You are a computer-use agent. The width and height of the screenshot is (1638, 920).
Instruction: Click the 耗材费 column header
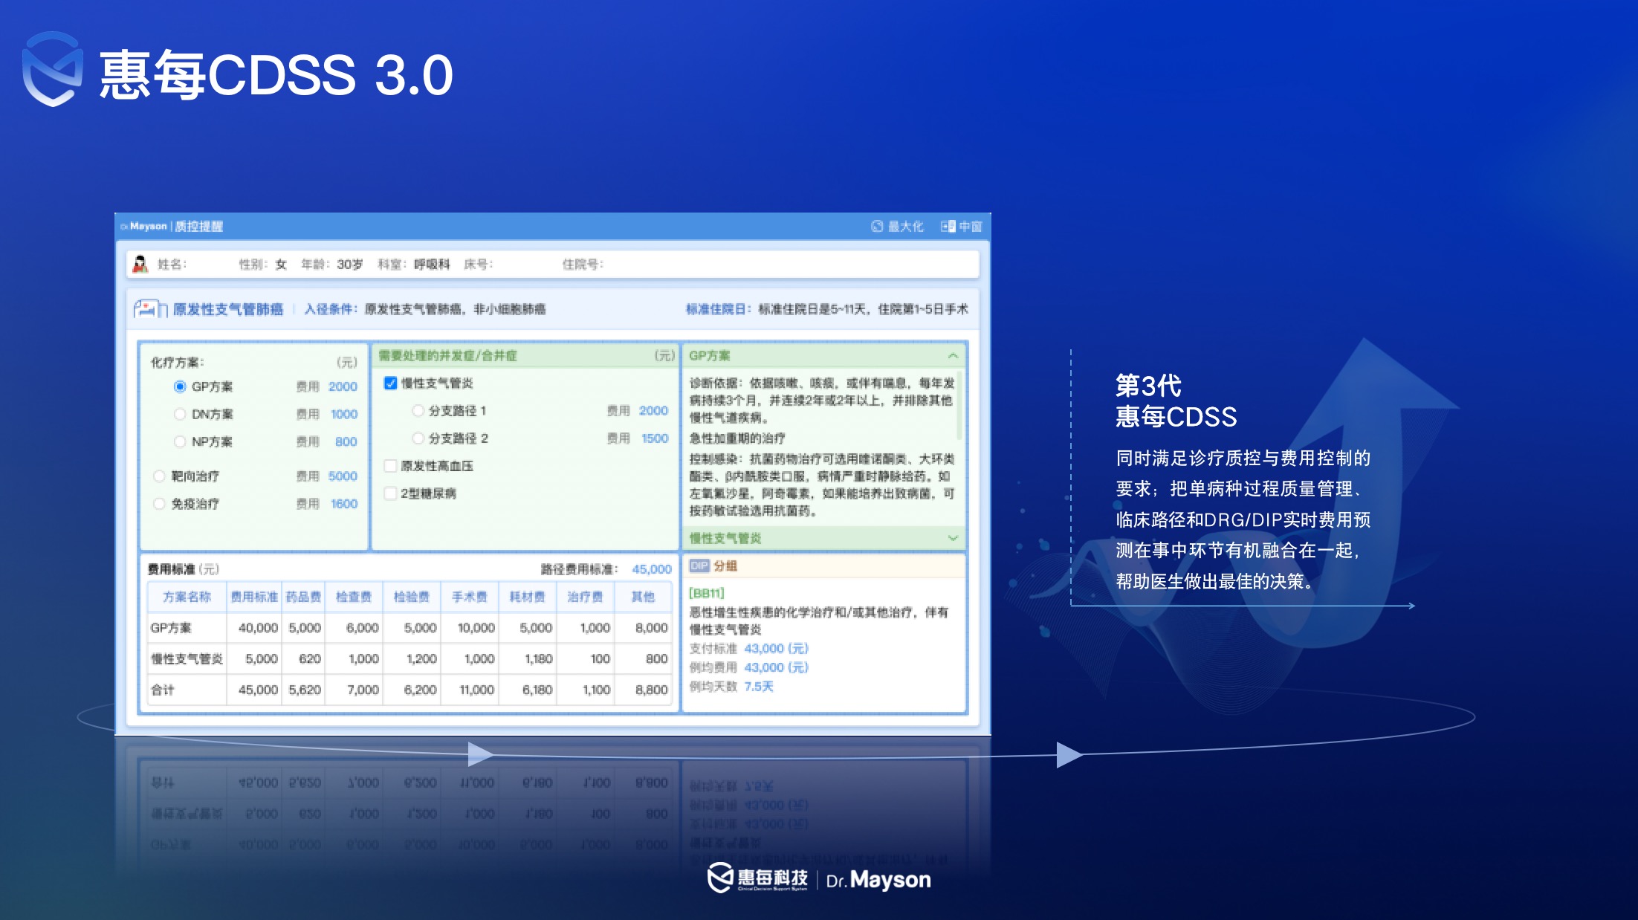[527, 597]
